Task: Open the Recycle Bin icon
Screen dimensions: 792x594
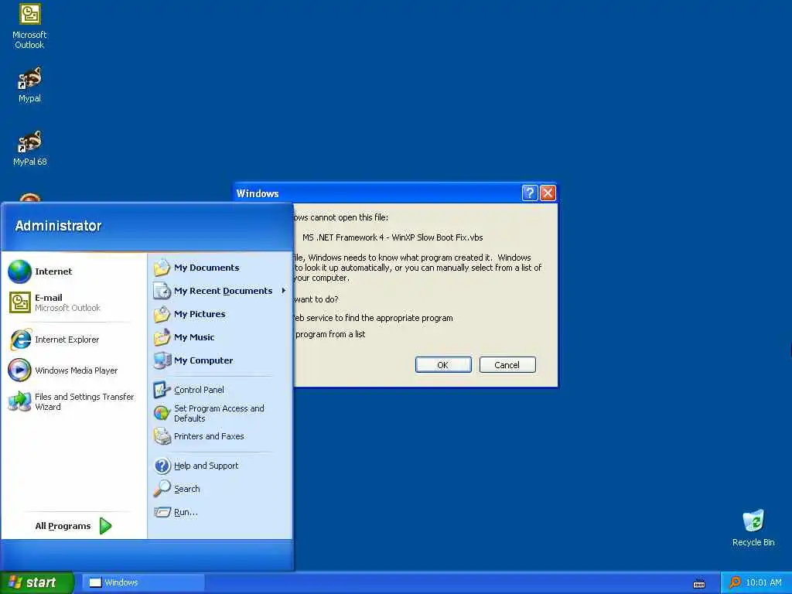Action: (x=753, y=528)
